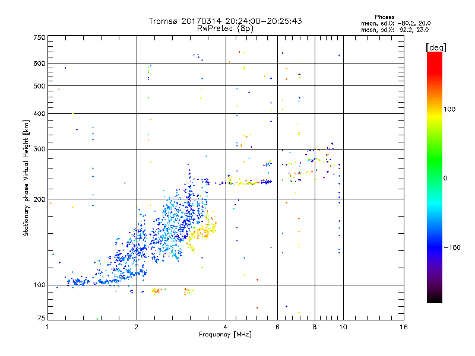Click the 'Frequency [MHz]' axis label

click(225, 335)
